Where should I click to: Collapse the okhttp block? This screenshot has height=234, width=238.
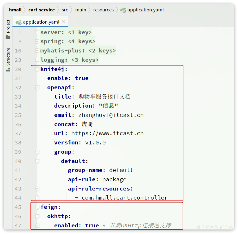coord(37,217)
